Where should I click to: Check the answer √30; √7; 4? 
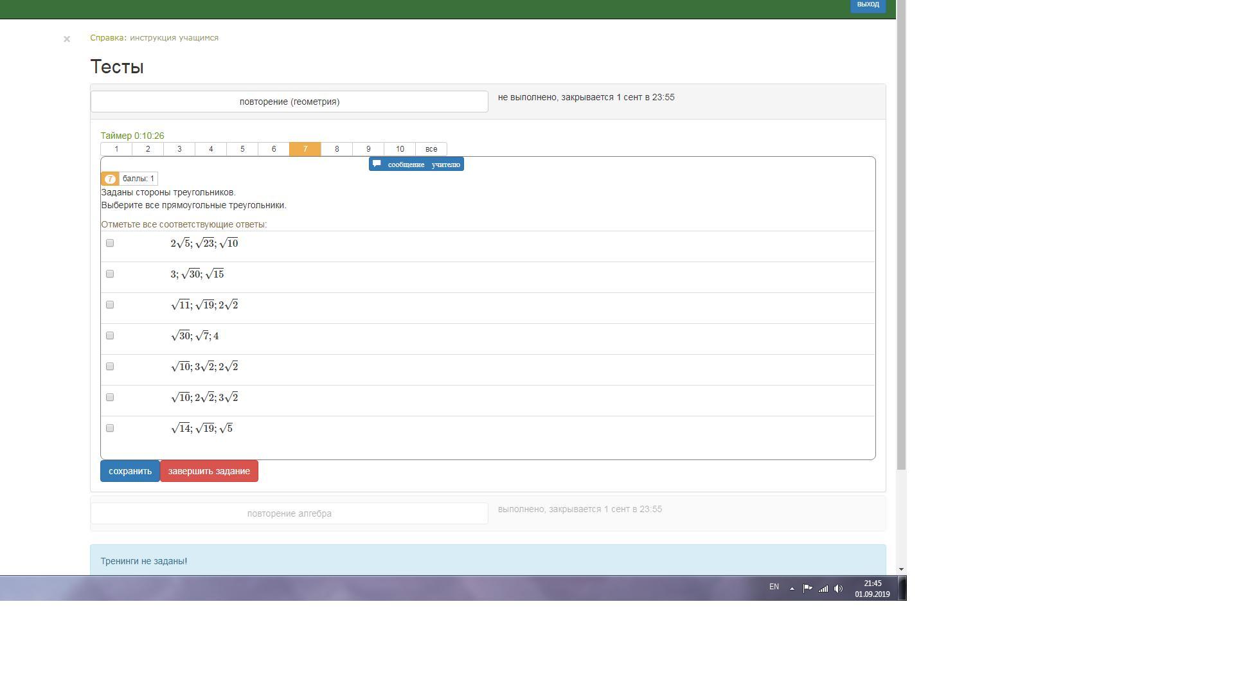point(110,335)
